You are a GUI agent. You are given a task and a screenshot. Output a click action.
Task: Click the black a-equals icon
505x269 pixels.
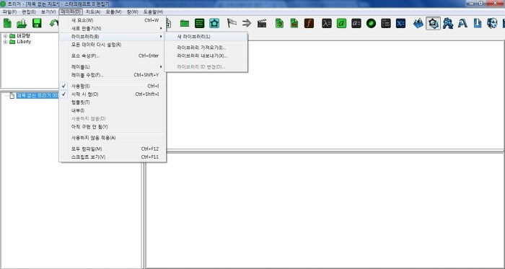(x=356, y=23)
